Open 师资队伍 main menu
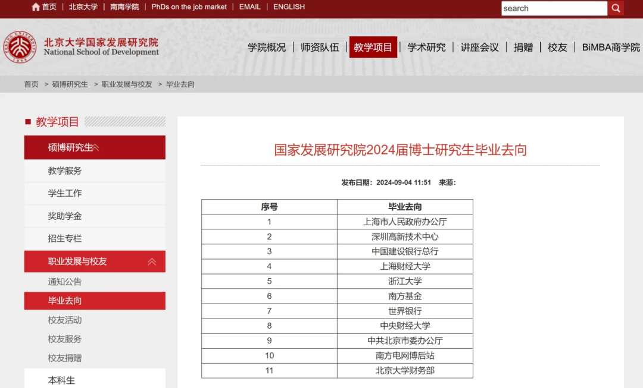Screen dimensions: 643x388 point(320,48)
